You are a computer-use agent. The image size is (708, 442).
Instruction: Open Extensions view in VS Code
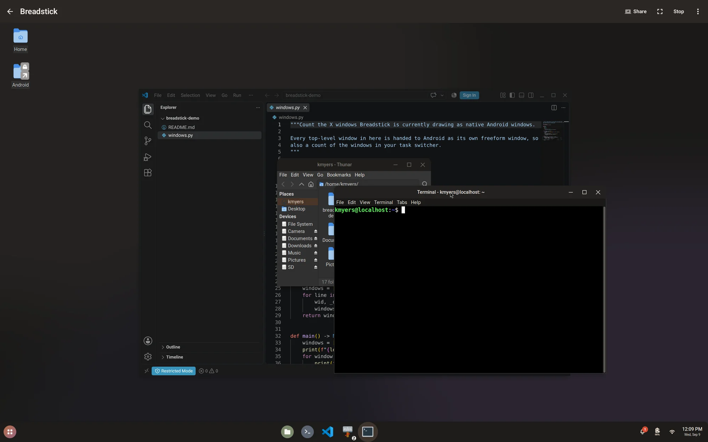tap(148, 173)
